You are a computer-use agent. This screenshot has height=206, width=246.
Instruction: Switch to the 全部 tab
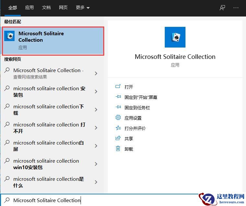pos(13,8)
